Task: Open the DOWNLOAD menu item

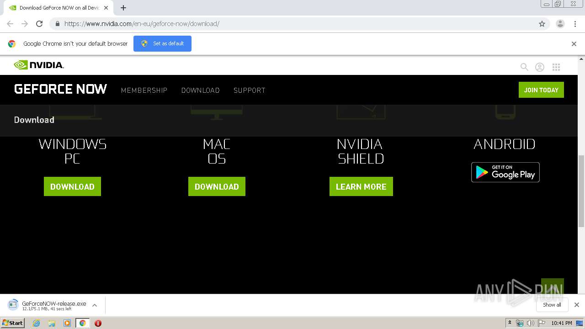Action: [x=200, y=90]
